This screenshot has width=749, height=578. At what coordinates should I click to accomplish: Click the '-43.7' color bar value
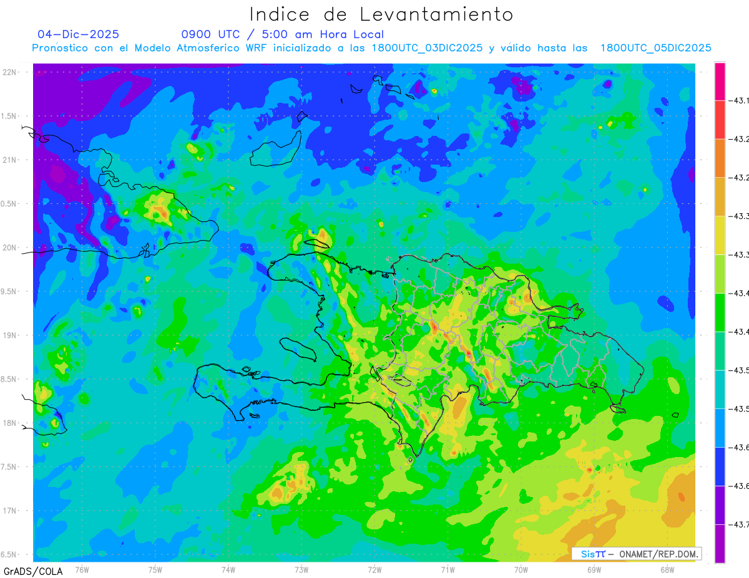740,524
